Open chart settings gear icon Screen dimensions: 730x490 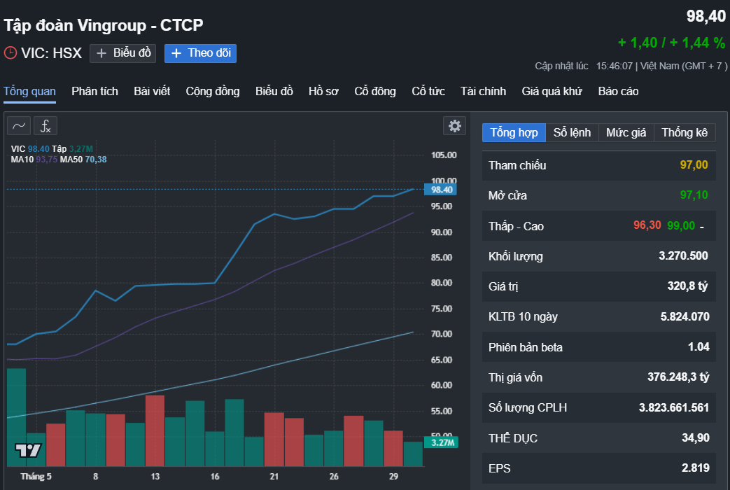pyautogui.click(x=454, y=126)
